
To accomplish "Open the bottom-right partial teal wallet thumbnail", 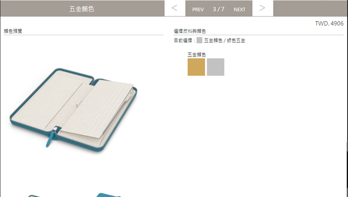I will click(109, 195).
